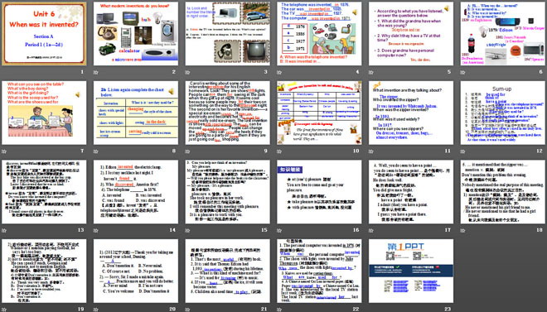Click the speaker icon on the 2b chart slide
The height and width of the screenshot is (312, 547).
pyautogui.click(x=171, y=91)
